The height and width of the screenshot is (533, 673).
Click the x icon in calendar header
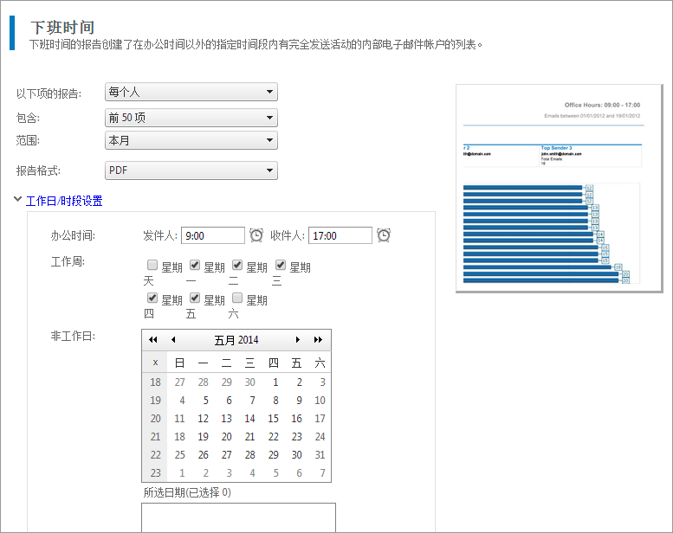[155, 363]
